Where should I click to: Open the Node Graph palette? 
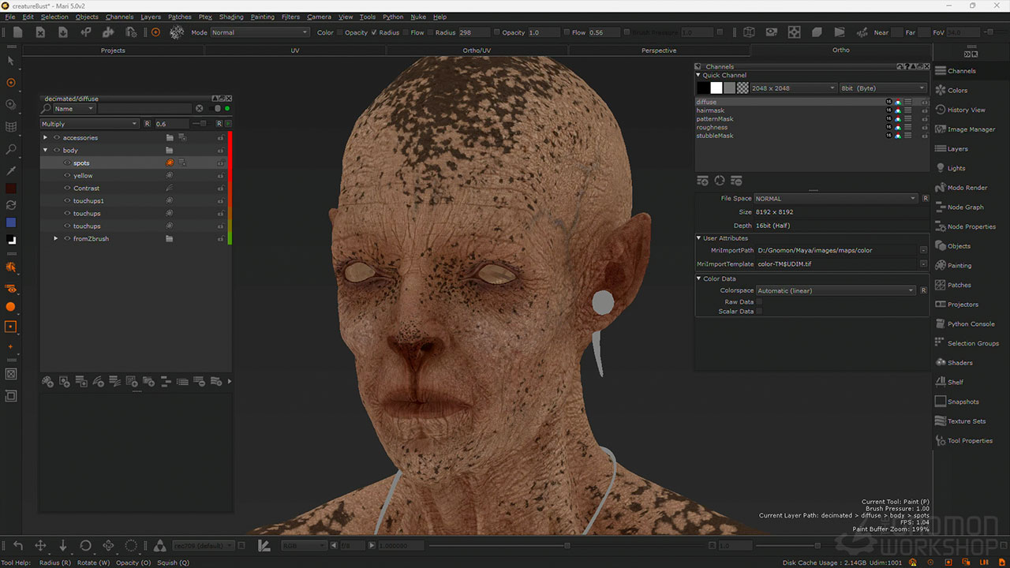click(x=965, y=207)
